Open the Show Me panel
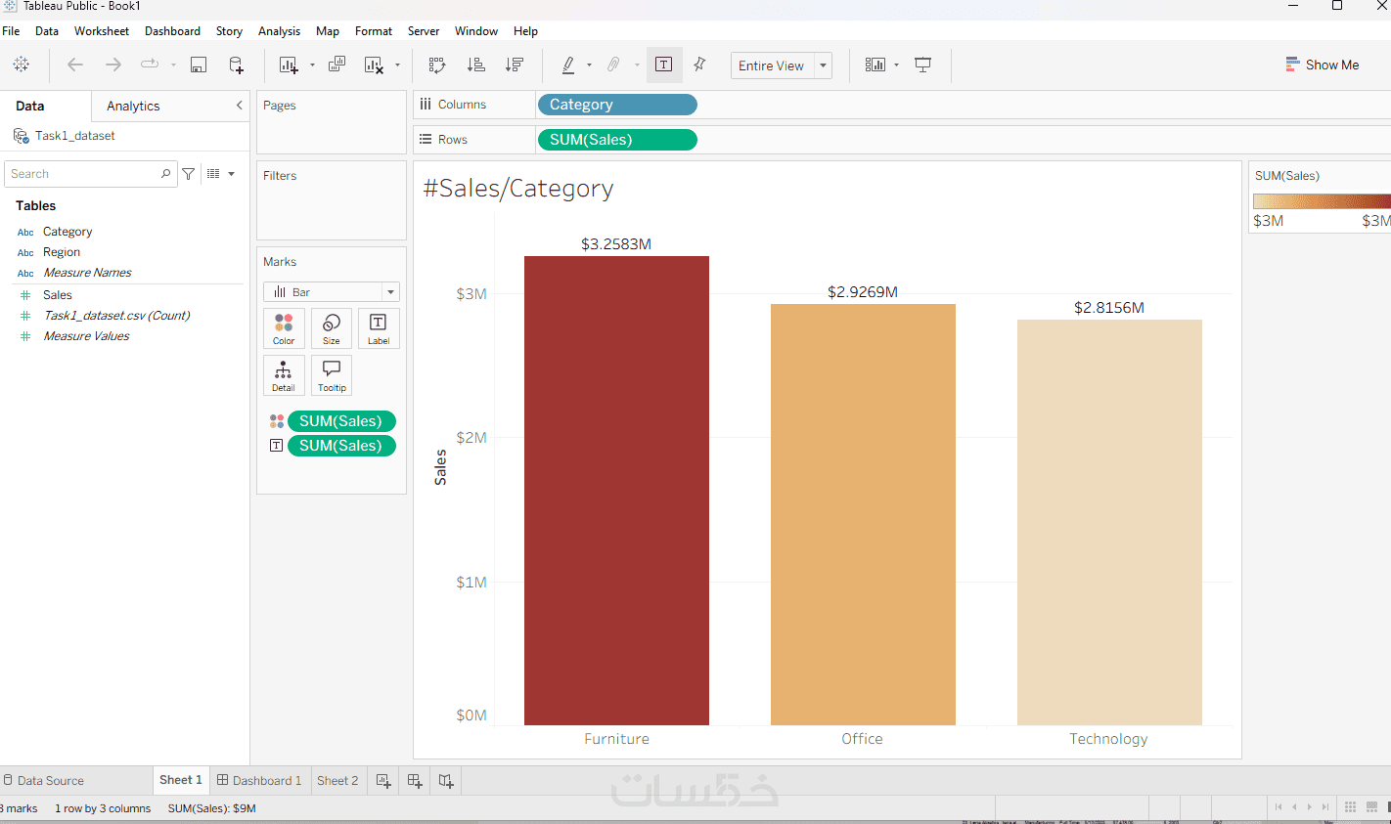 [1323, 65]
